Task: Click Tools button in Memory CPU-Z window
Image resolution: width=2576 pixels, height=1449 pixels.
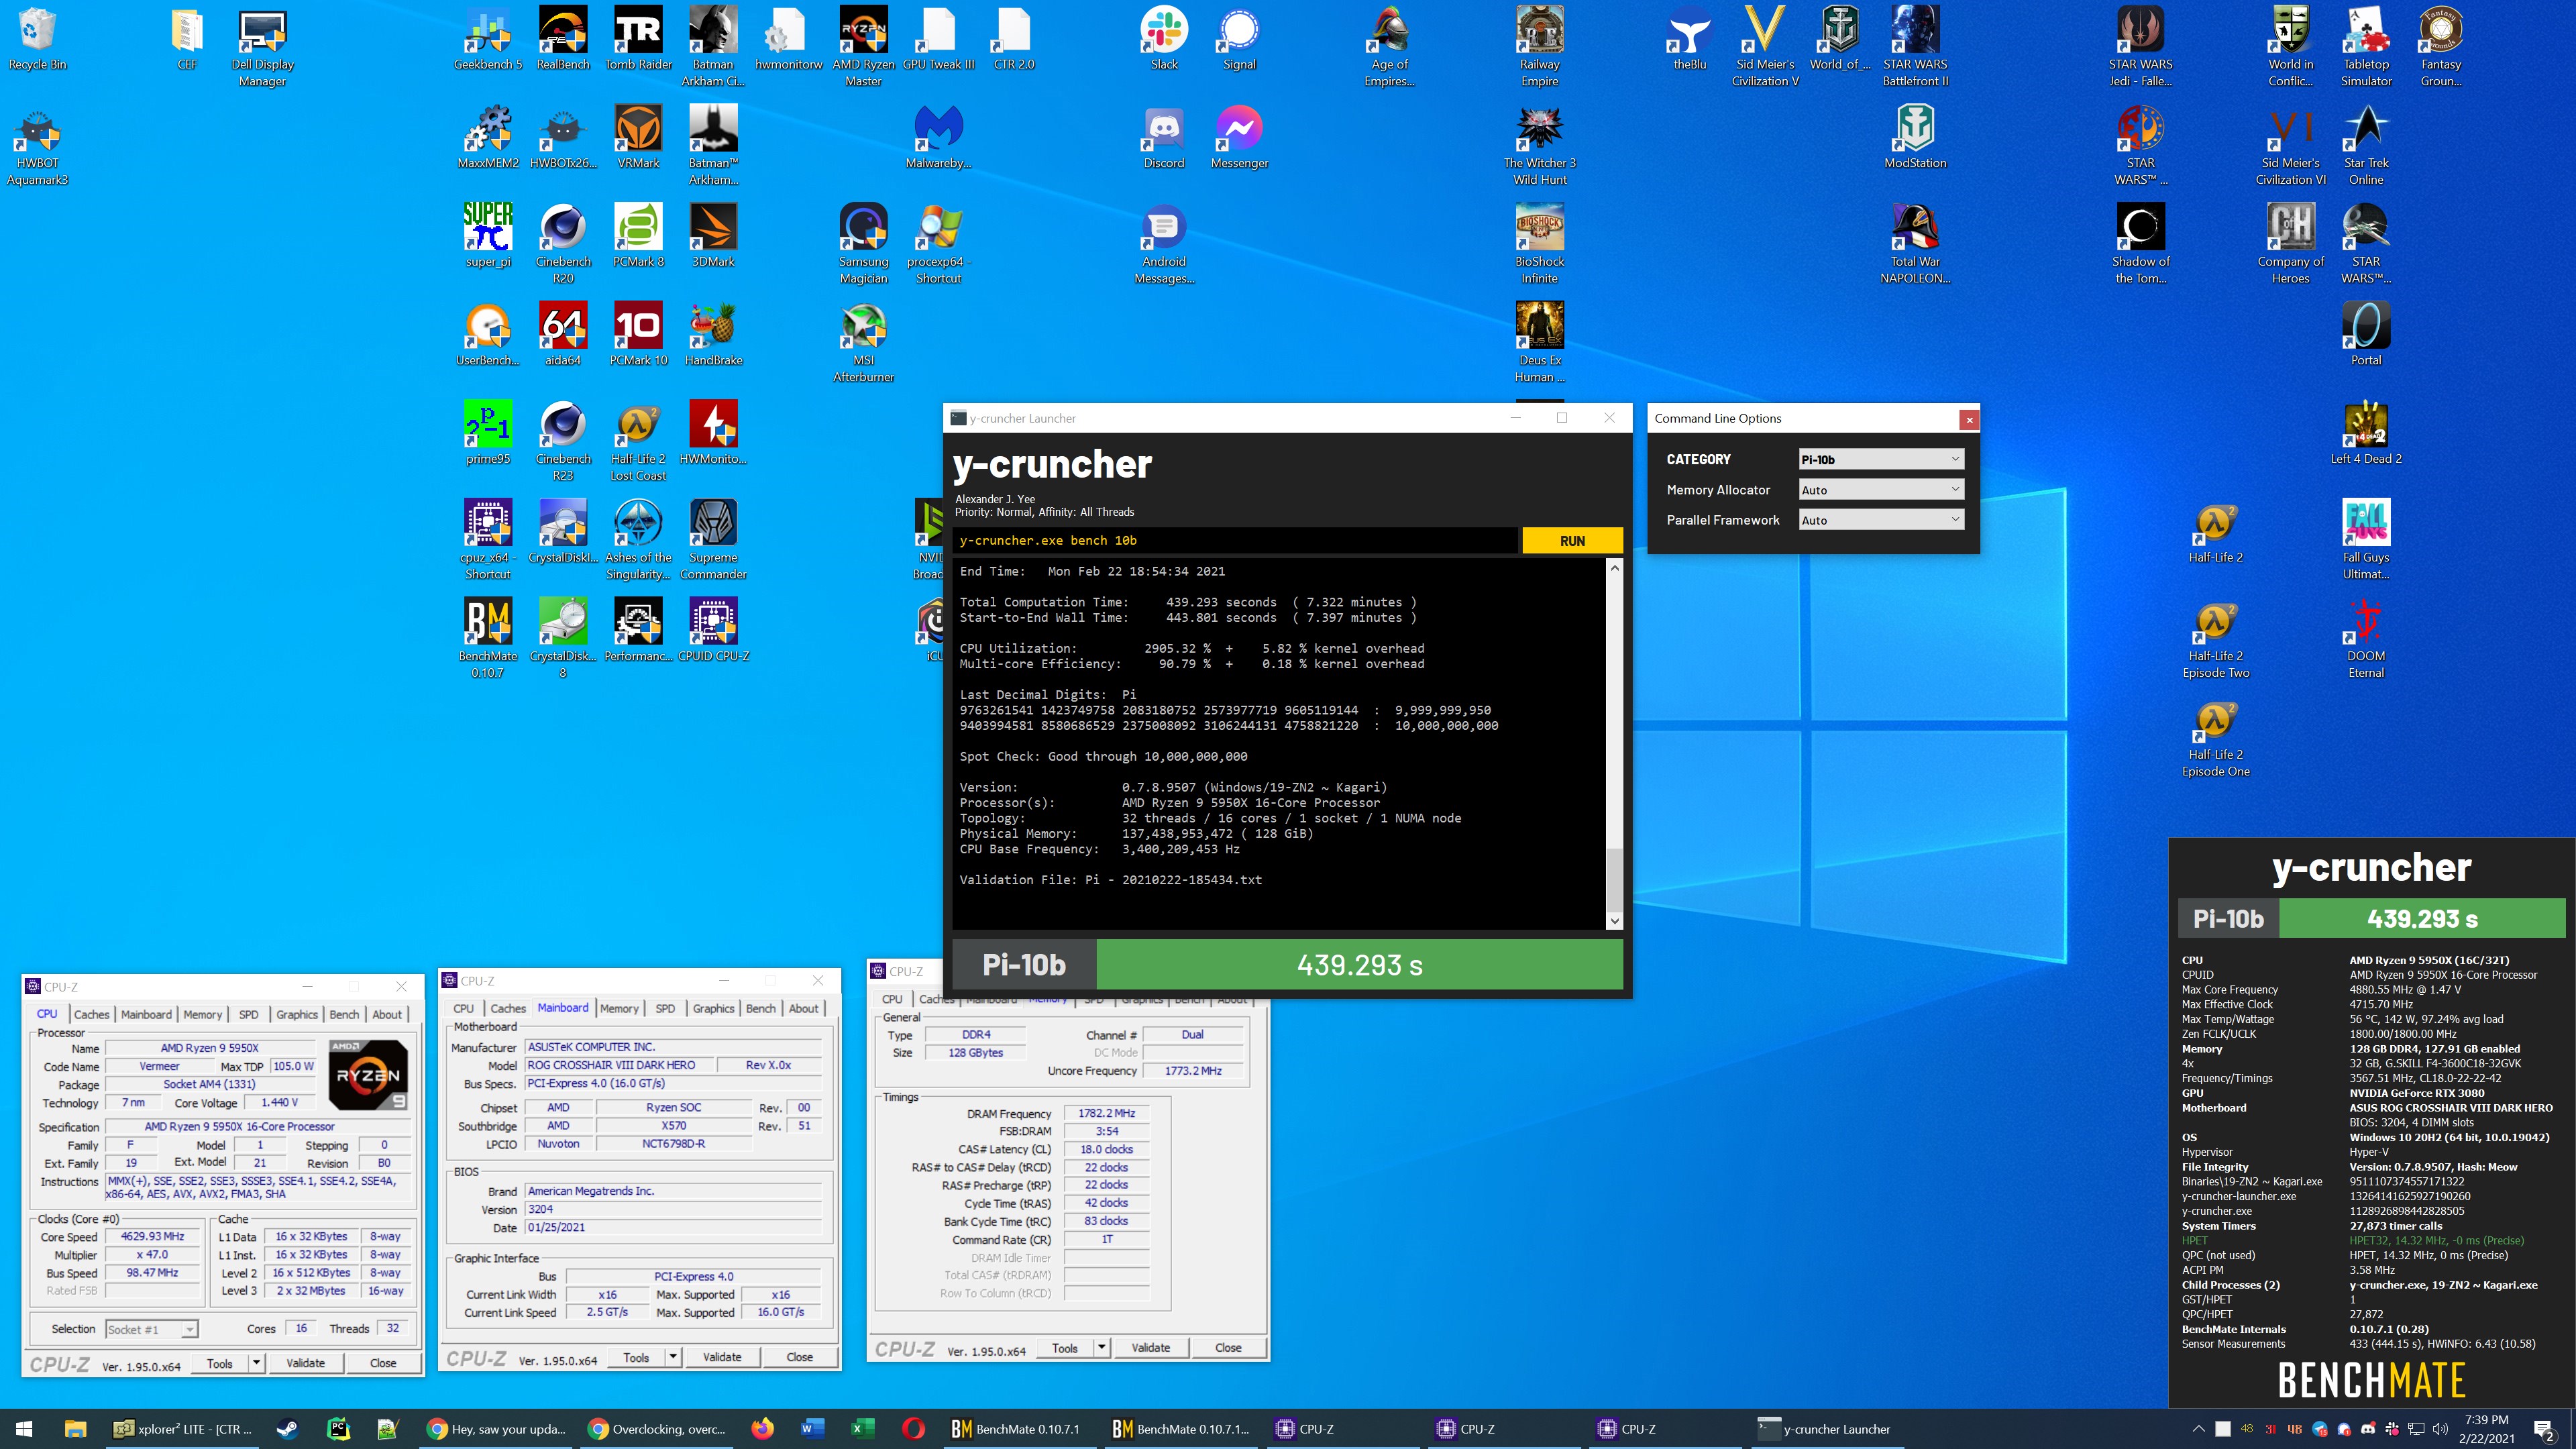Action: (x=1065, y=1348)
